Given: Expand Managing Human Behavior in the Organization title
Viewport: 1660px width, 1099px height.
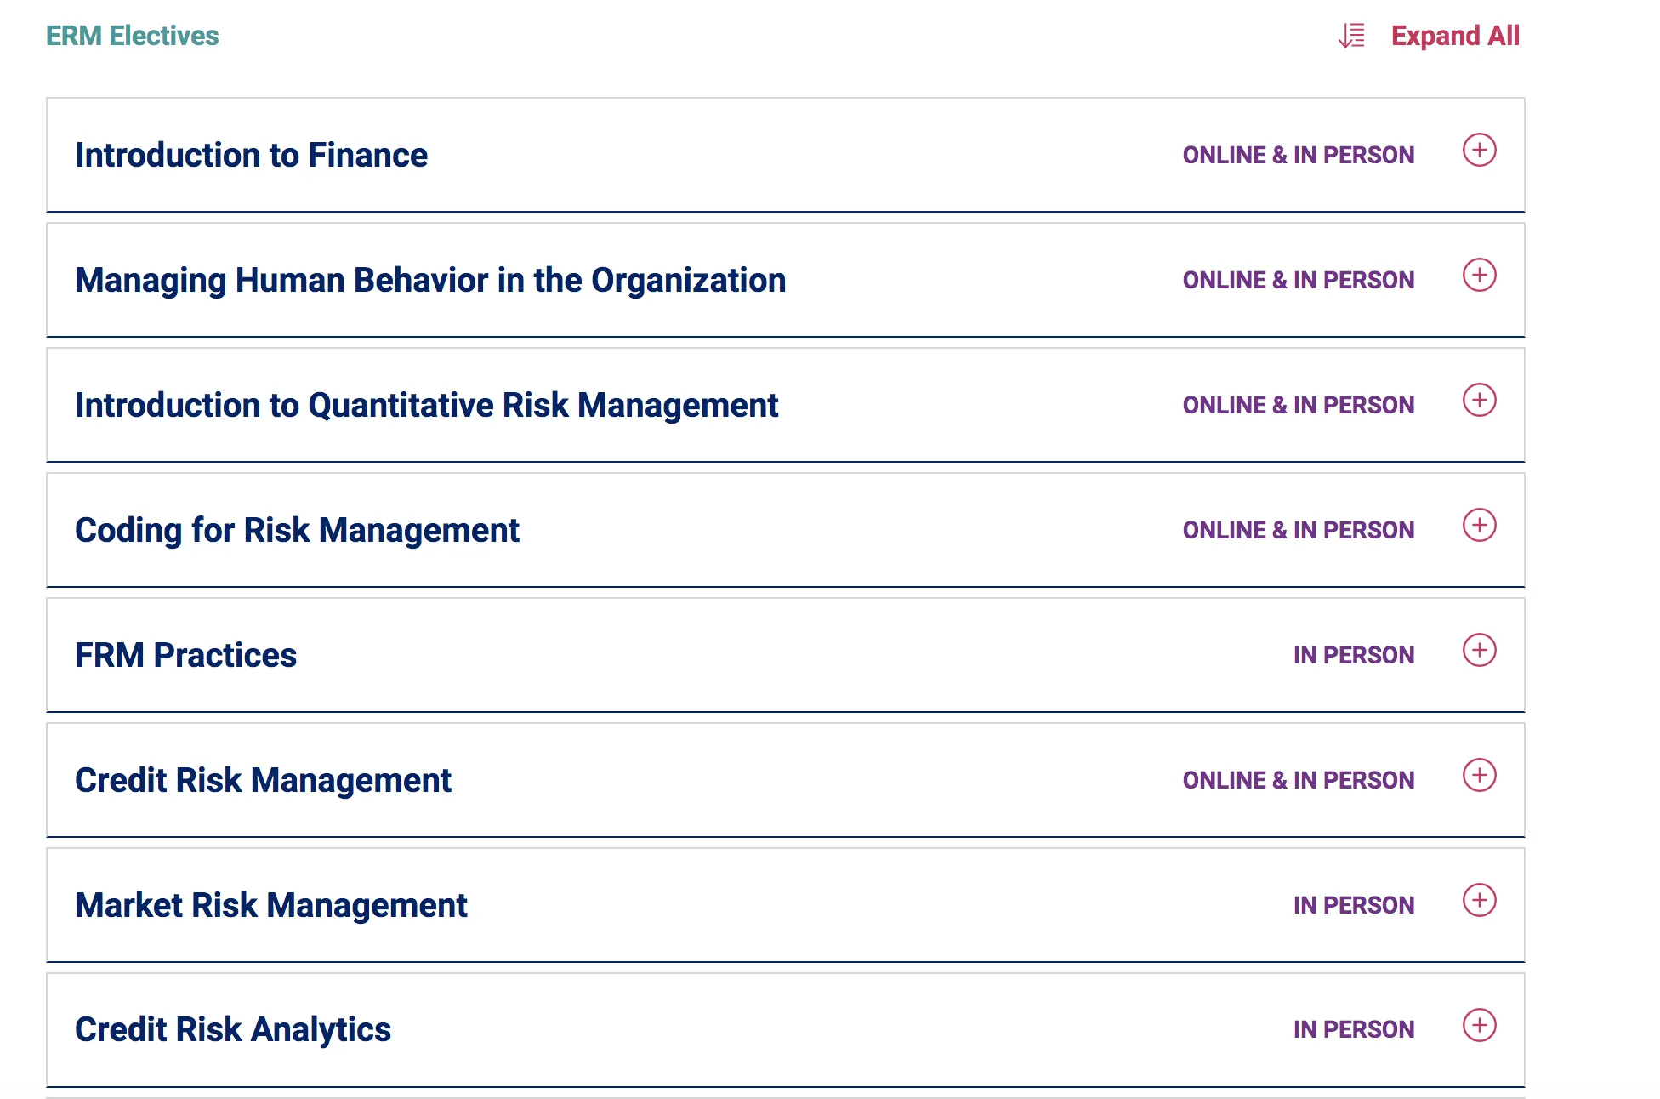Looking at the screenshot, I should [430, 281].
